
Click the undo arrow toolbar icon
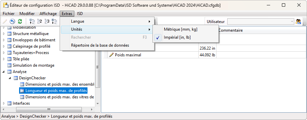[x=12, y=21]
